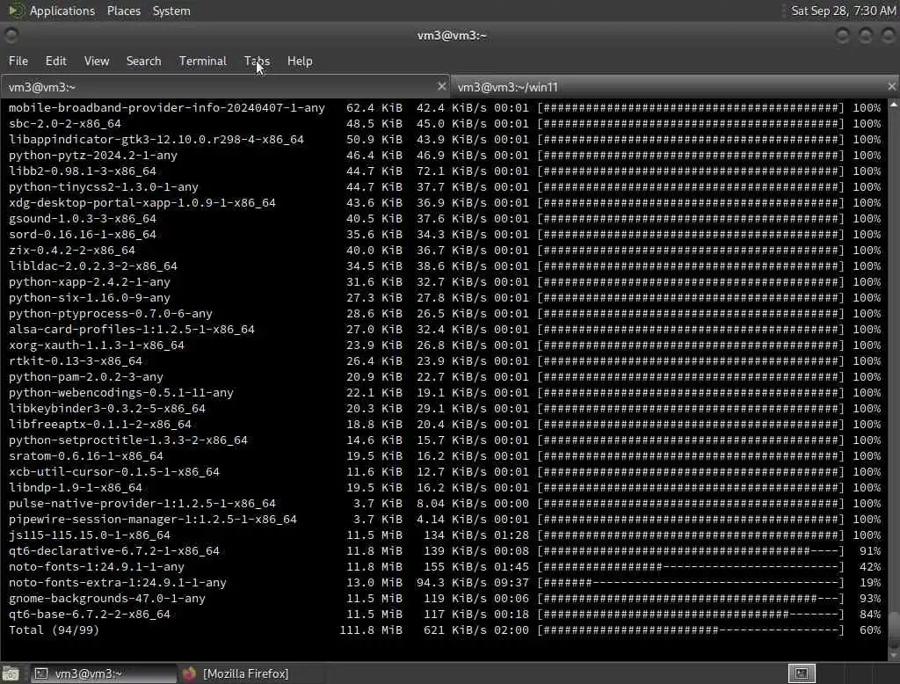900x684 pixels.
Task: Click the 'Total (94/99)' text
Action: click(54, 630)
